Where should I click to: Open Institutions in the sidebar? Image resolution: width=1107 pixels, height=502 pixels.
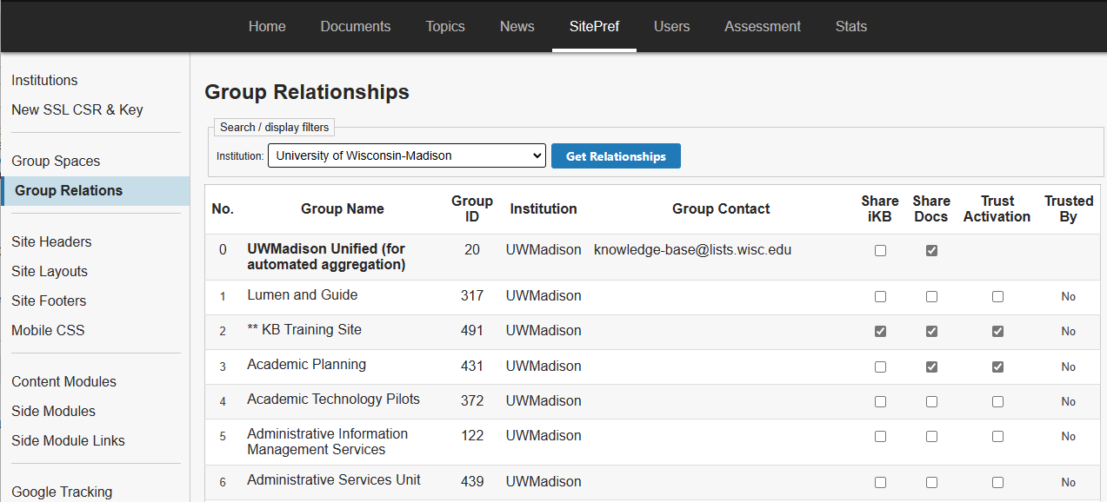pyautogui.click(x=44, y=80)
